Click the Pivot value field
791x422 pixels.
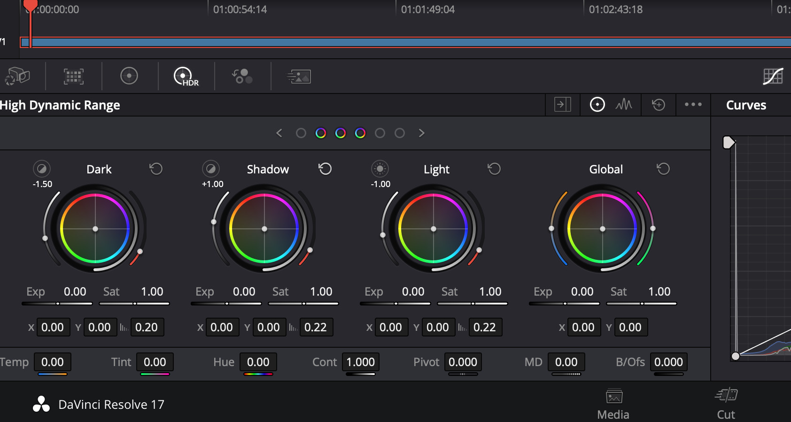tap(463, 362)
